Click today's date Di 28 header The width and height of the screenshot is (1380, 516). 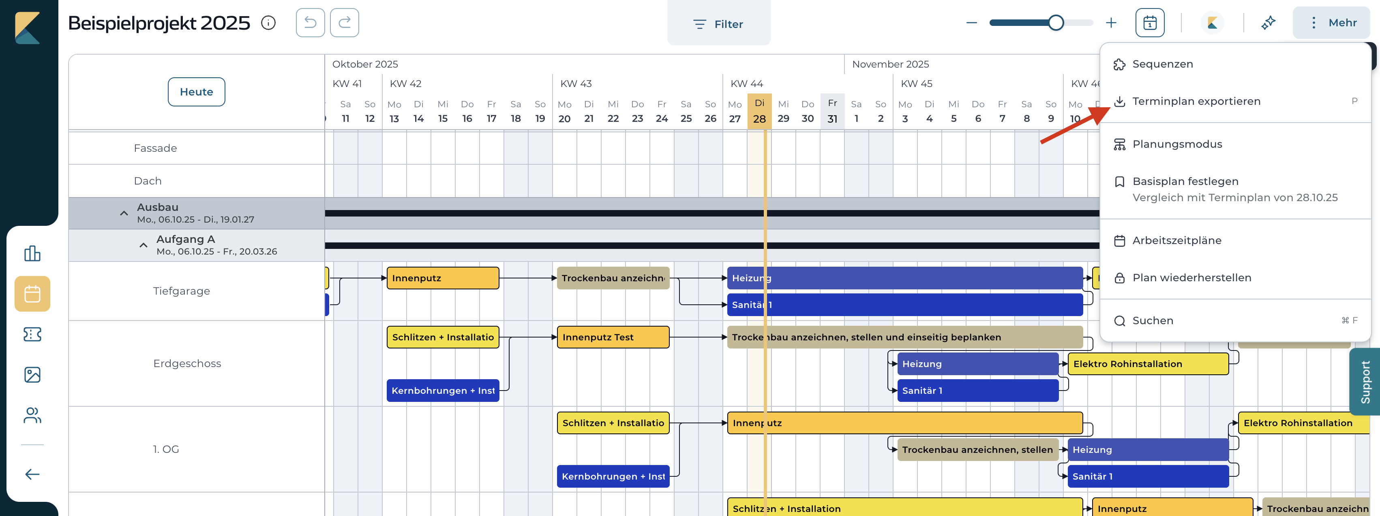pyautogui.click(x=759, y=111)
